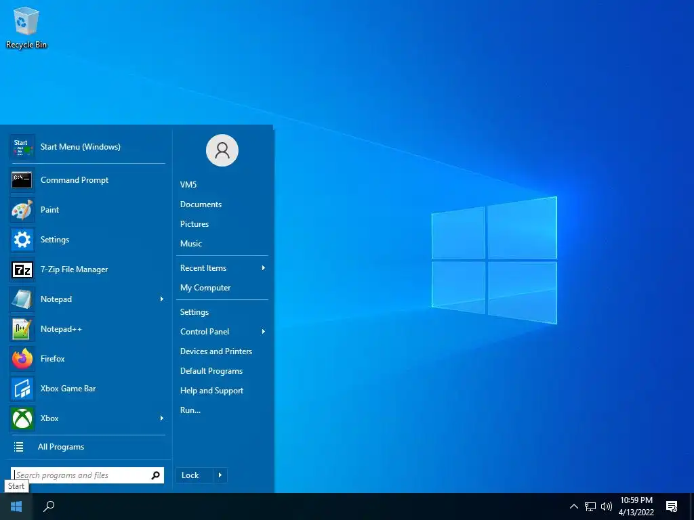694x520 pixels.
Task: Click the Control Panel label
Action: click(x=205, y=332)
